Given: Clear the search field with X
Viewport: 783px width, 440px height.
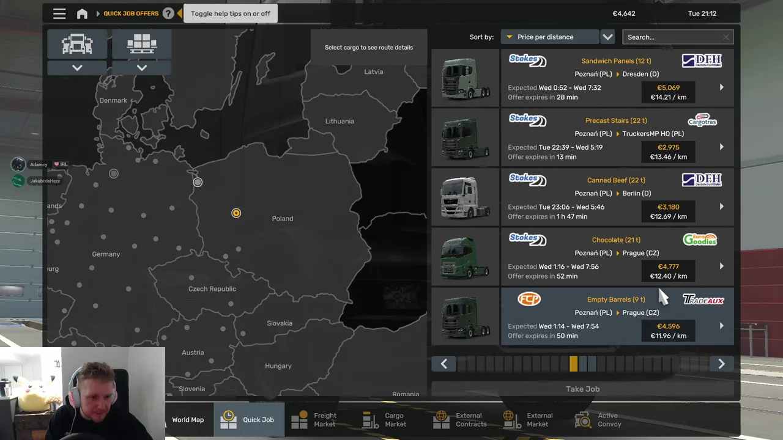Looking at the screenshot, I should [726, 37].
